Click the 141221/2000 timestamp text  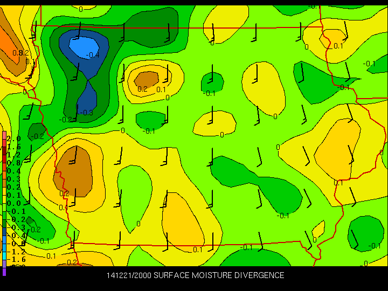click(x=128, y=275)
